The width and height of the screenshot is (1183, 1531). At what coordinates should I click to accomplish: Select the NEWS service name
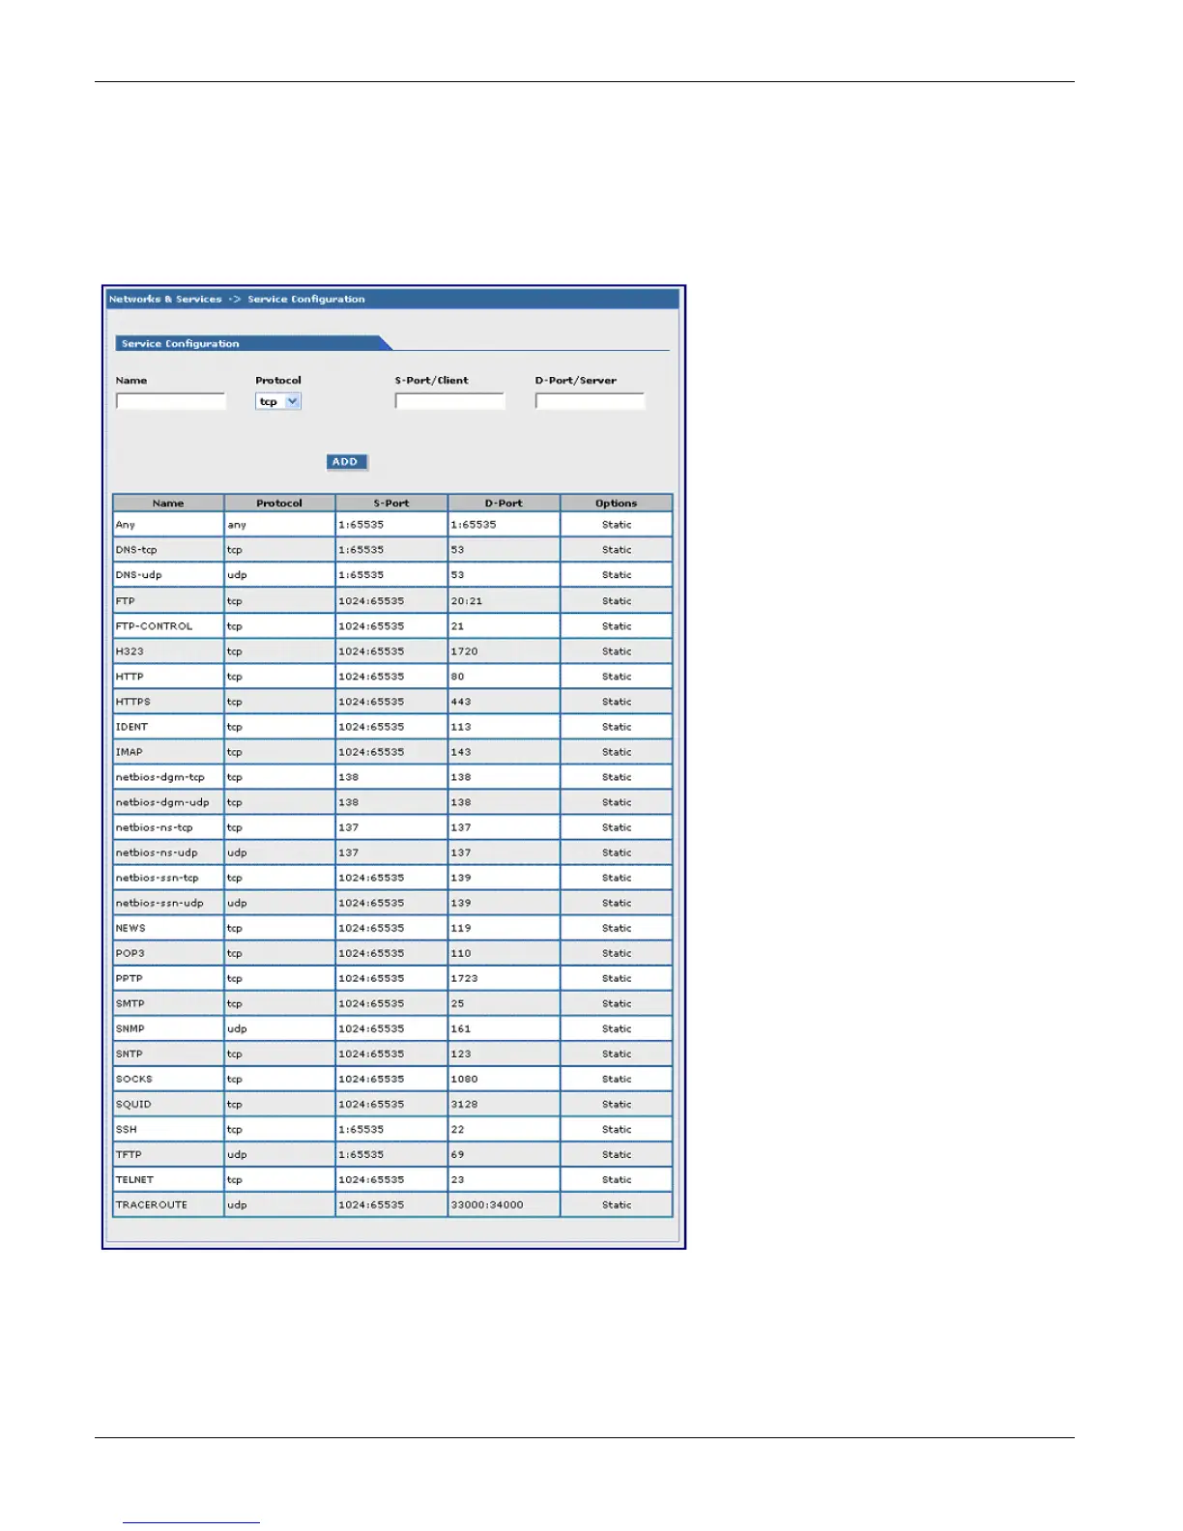(130, 928)
